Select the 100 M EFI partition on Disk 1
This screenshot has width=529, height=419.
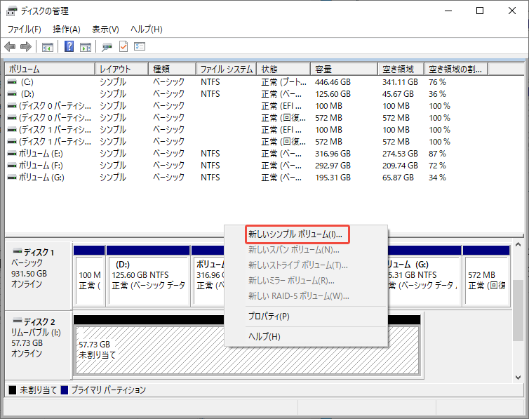coord(89,280)
